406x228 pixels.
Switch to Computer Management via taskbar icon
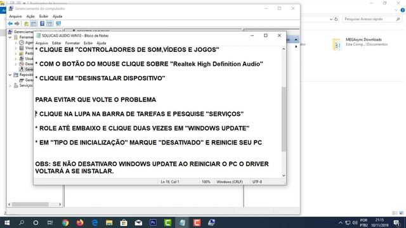(x=211, y=222)
